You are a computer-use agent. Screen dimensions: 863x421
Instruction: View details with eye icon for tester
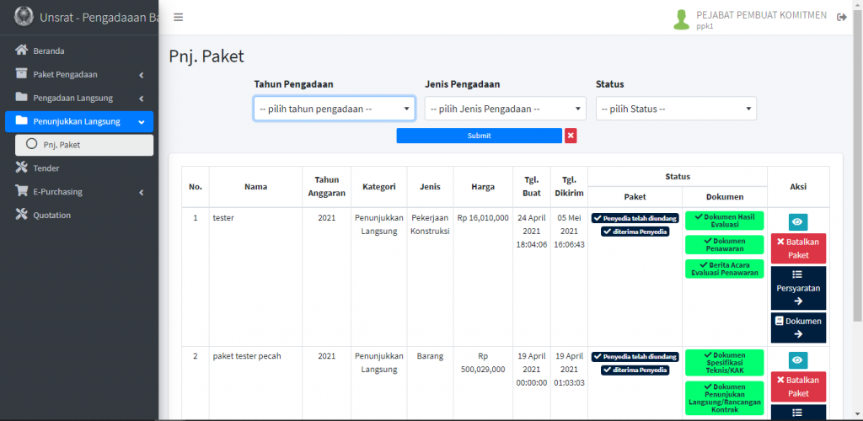coord(797,222)
